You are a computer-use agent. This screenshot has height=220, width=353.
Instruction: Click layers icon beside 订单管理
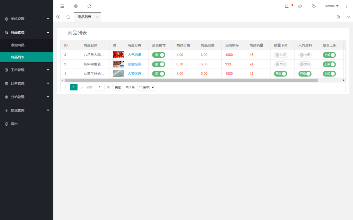tap(7, 83)
